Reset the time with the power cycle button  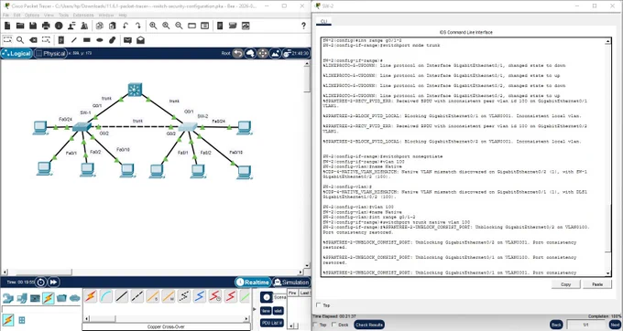41,283
